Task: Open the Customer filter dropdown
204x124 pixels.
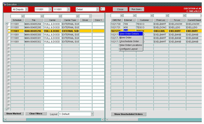Action: tap(152, 16)
